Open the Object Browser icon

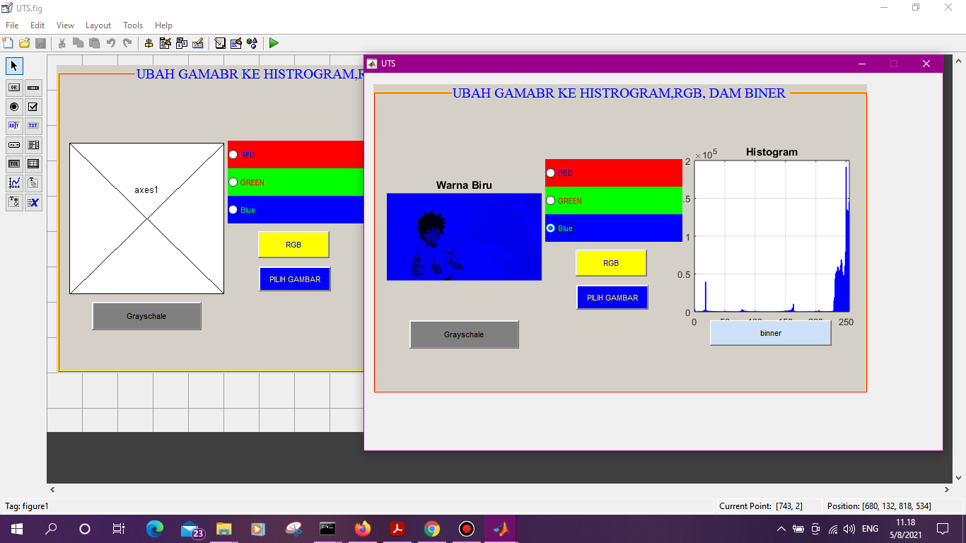252,43
